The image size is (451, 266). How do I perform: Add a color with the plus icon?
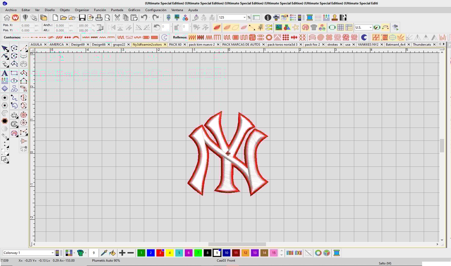[x=122, y=253]
